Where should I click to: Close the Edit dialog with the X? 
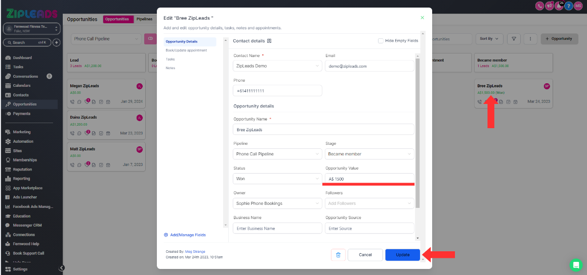tap(422, 18)
